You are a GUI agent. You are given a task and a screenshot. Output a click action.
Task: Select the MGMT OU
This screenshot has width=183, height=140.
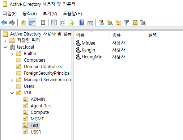[37, 119]
